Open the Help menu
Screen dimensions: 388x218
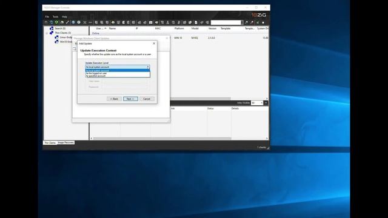pyautogui.click(x=64, y=17)
